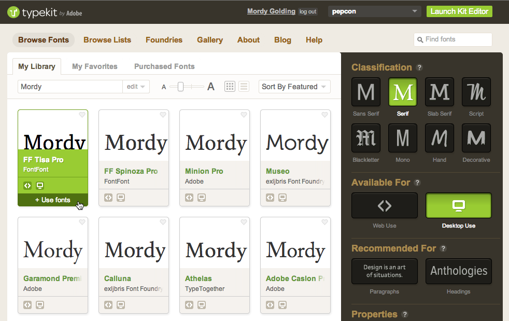Click desktop use icon on Athelas
Image resolution: width=509 pixels, height=321 pixels.
click(202, 305)
